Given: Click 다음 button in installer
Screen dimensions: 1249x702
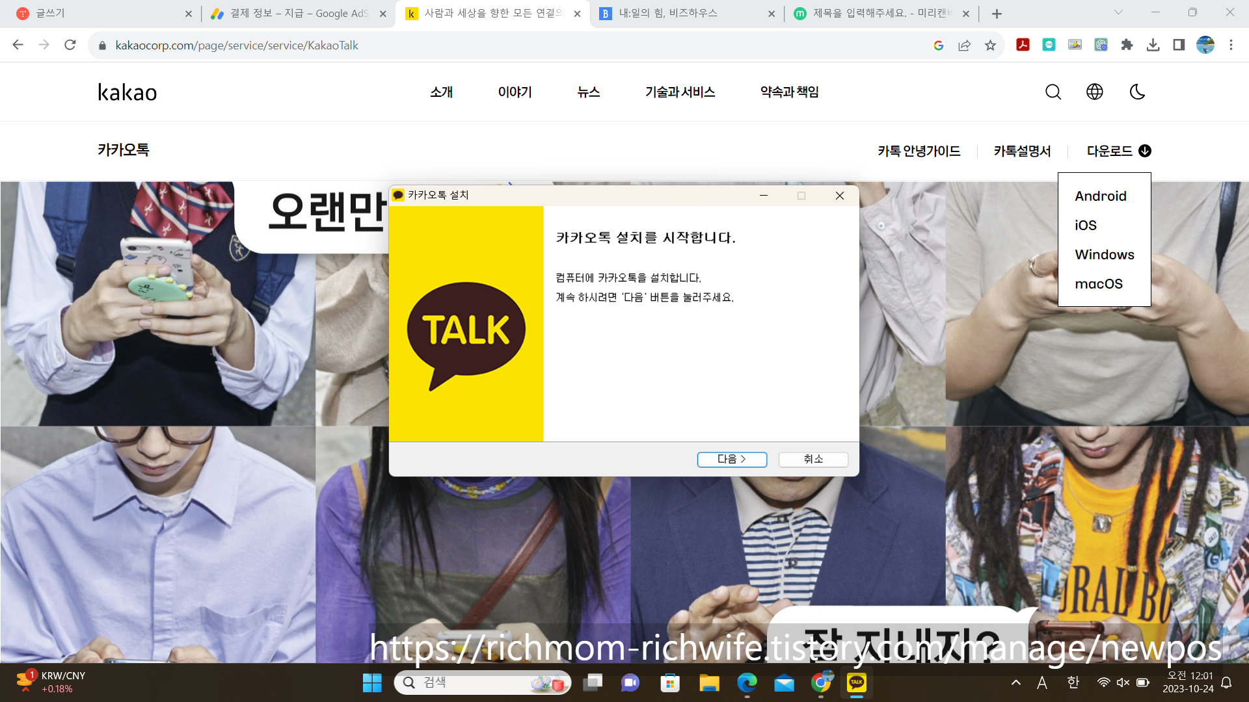Looking at the screenshot, I should tap(732, 459).
